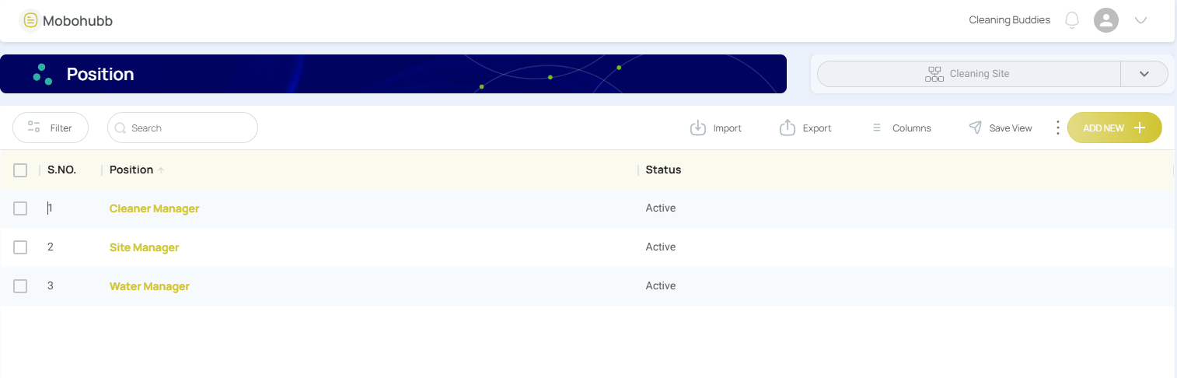Click the ADD NEW button
The width and height of the screenshot is (1177, 378).
[1114, 128]
